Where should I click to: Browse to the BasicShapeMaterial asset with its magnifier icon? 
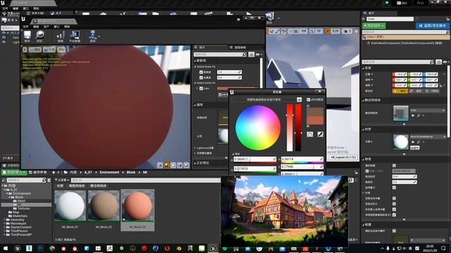pos(418,142)
